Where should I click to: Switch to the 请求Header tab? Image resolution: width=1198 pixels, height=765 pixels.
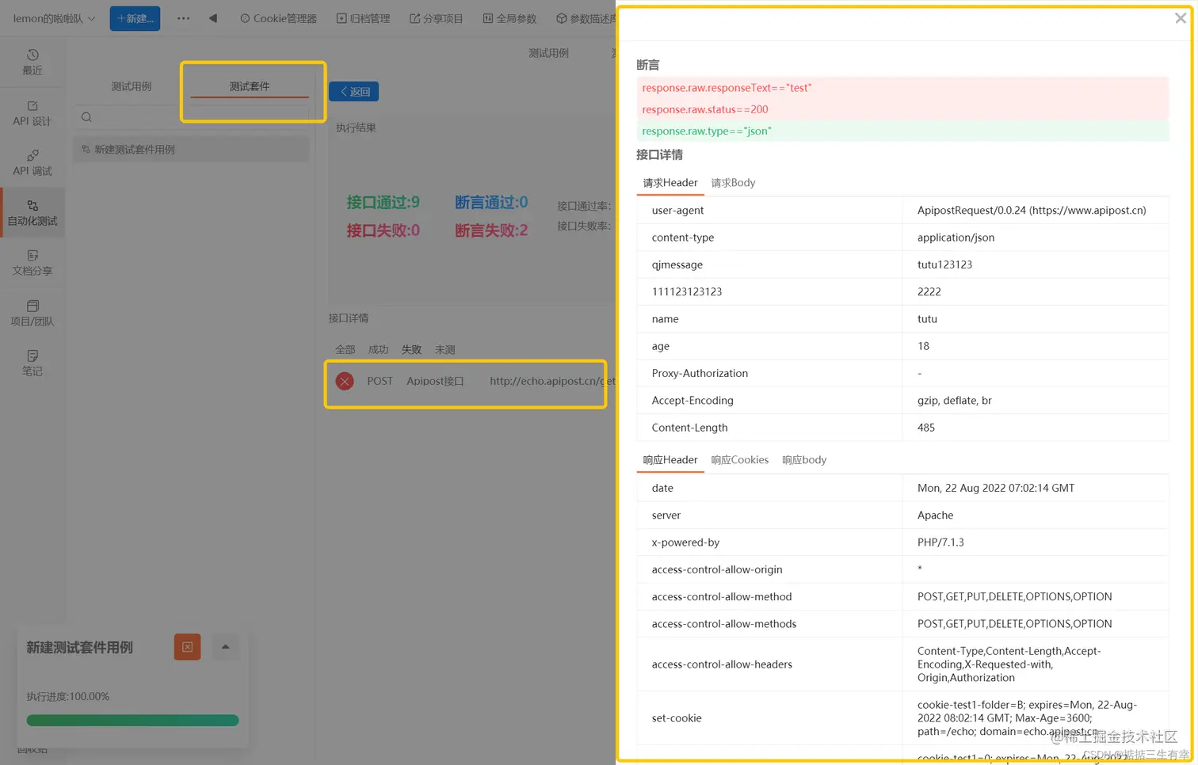click(x=670, y=183)
